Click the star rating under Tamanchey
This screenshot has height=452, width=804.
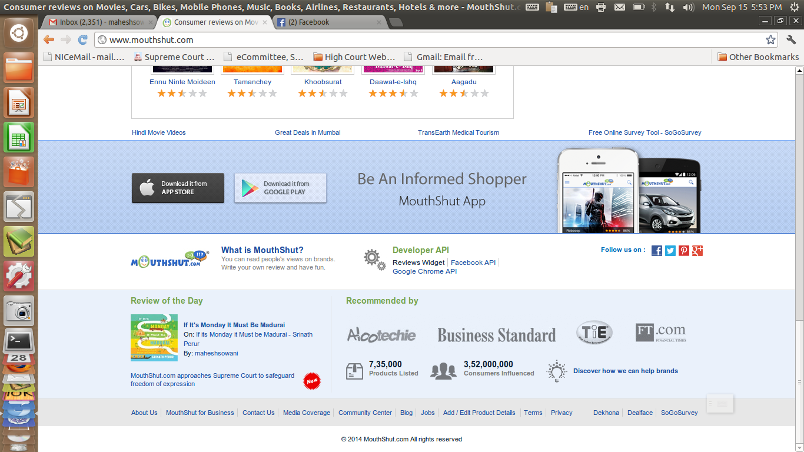(x=253, y=94)
